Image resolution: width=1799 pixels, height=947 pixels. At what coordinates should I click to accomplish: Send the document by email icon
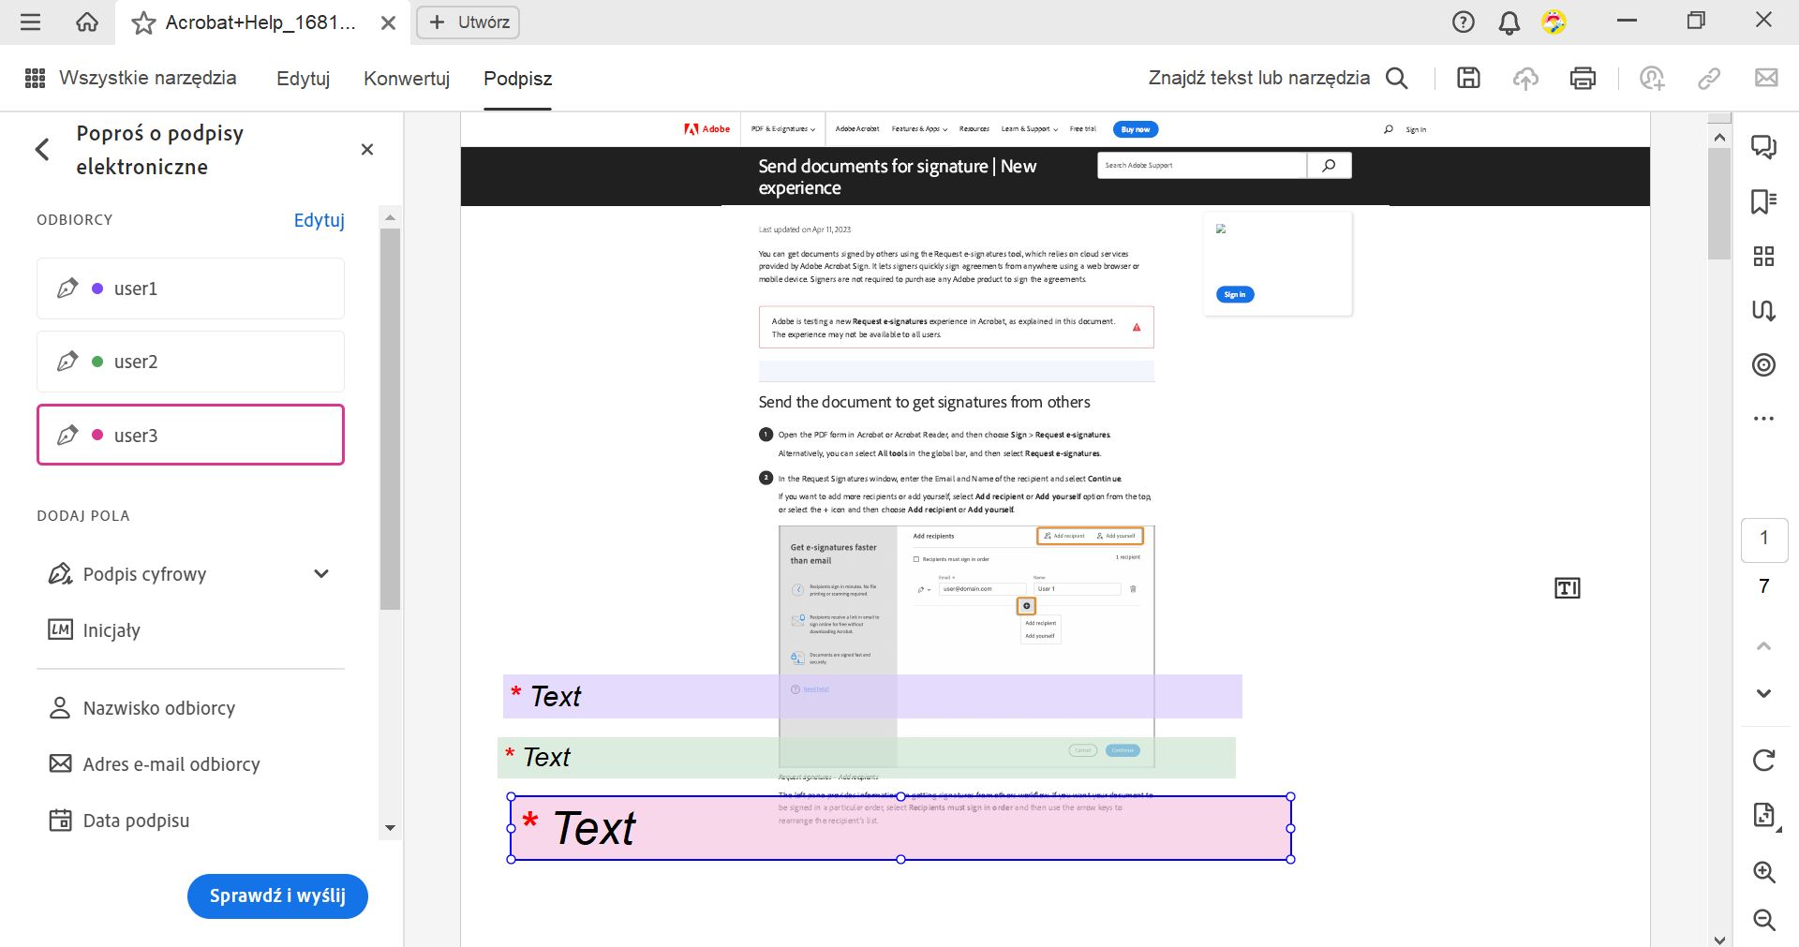point(1766,78)
